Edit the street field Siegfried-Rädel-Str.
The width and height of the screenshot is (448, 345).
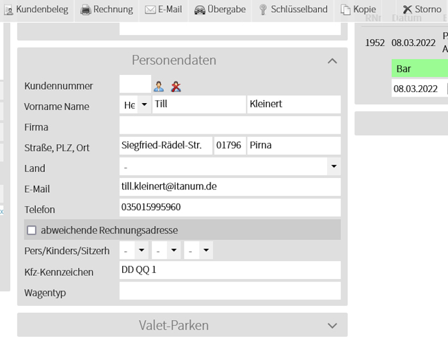pos(166,146)
